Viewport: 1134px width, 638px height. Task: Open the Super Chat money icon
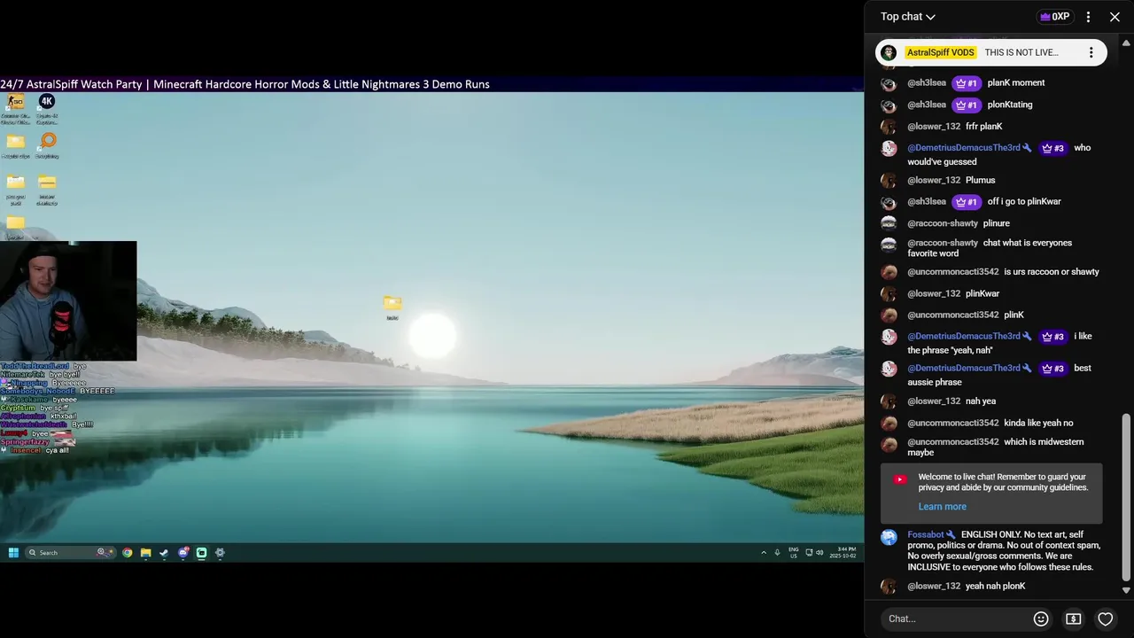(1073, 619)
